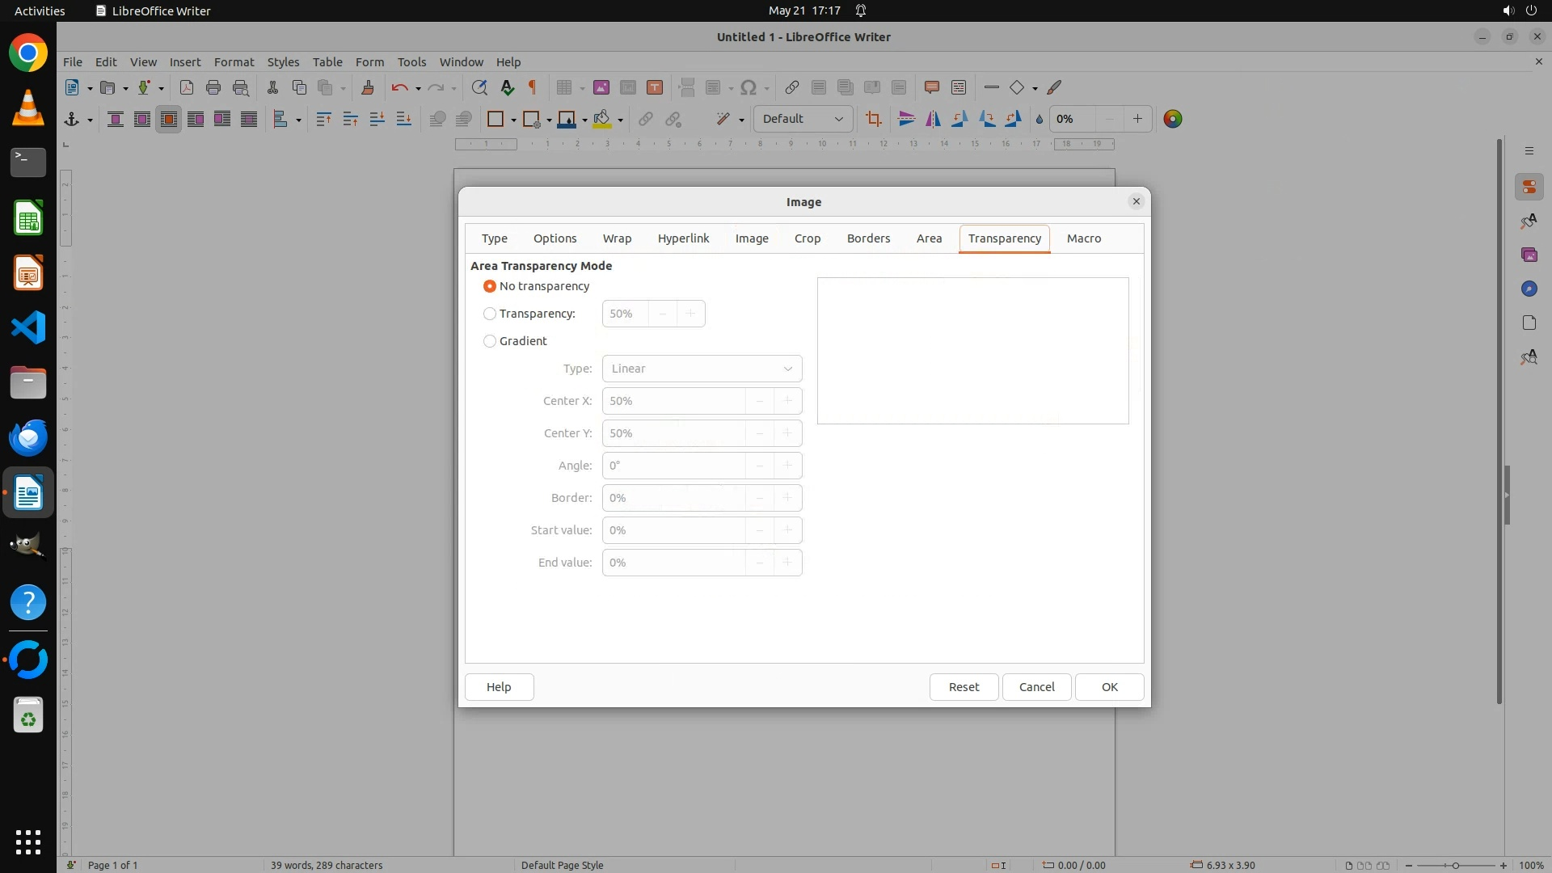The image size is (1552, 873).
Task: Click Export as PDF icon
Action: 187,88
